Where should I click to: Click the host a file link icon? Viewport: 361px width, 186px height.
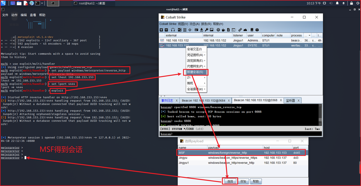(x=240, y=30)
